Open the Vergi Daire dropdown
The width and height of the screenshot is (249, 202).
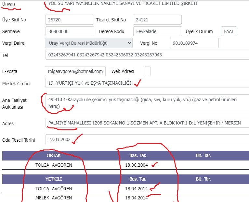click(x=89, y=43)
